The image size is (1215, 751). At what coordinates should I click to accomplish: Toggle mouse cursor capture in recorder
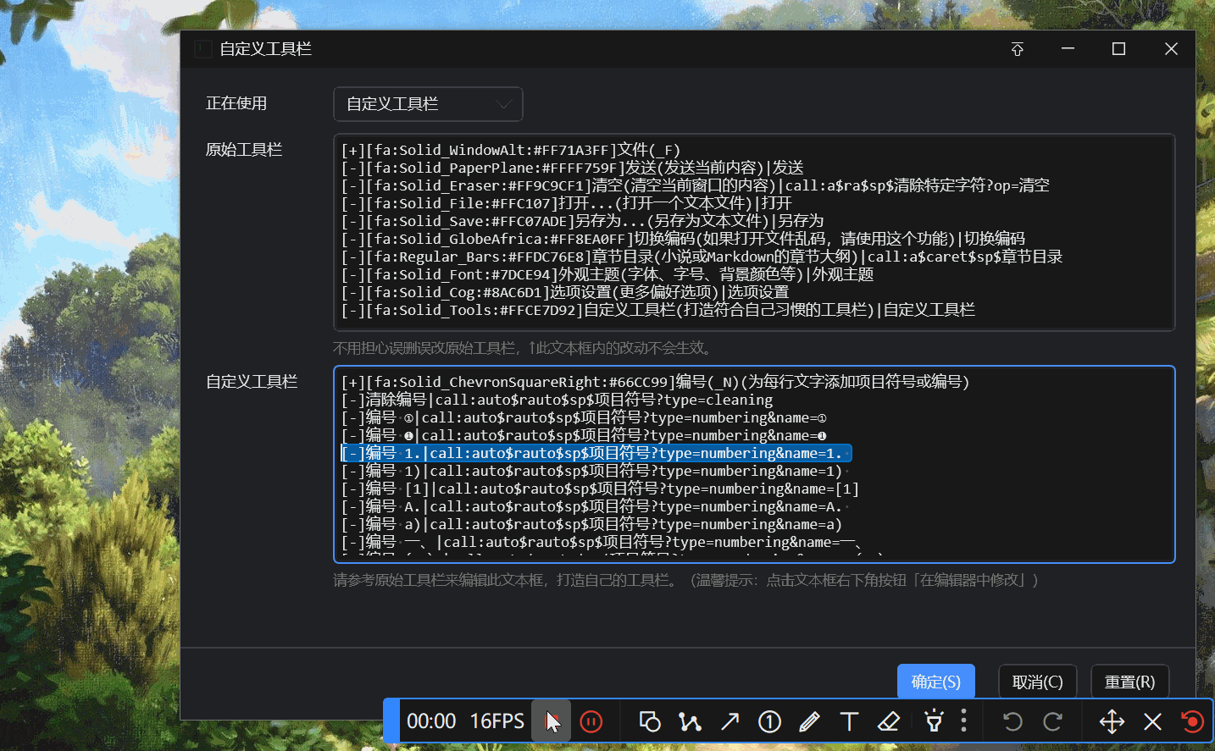pos(552,721)
